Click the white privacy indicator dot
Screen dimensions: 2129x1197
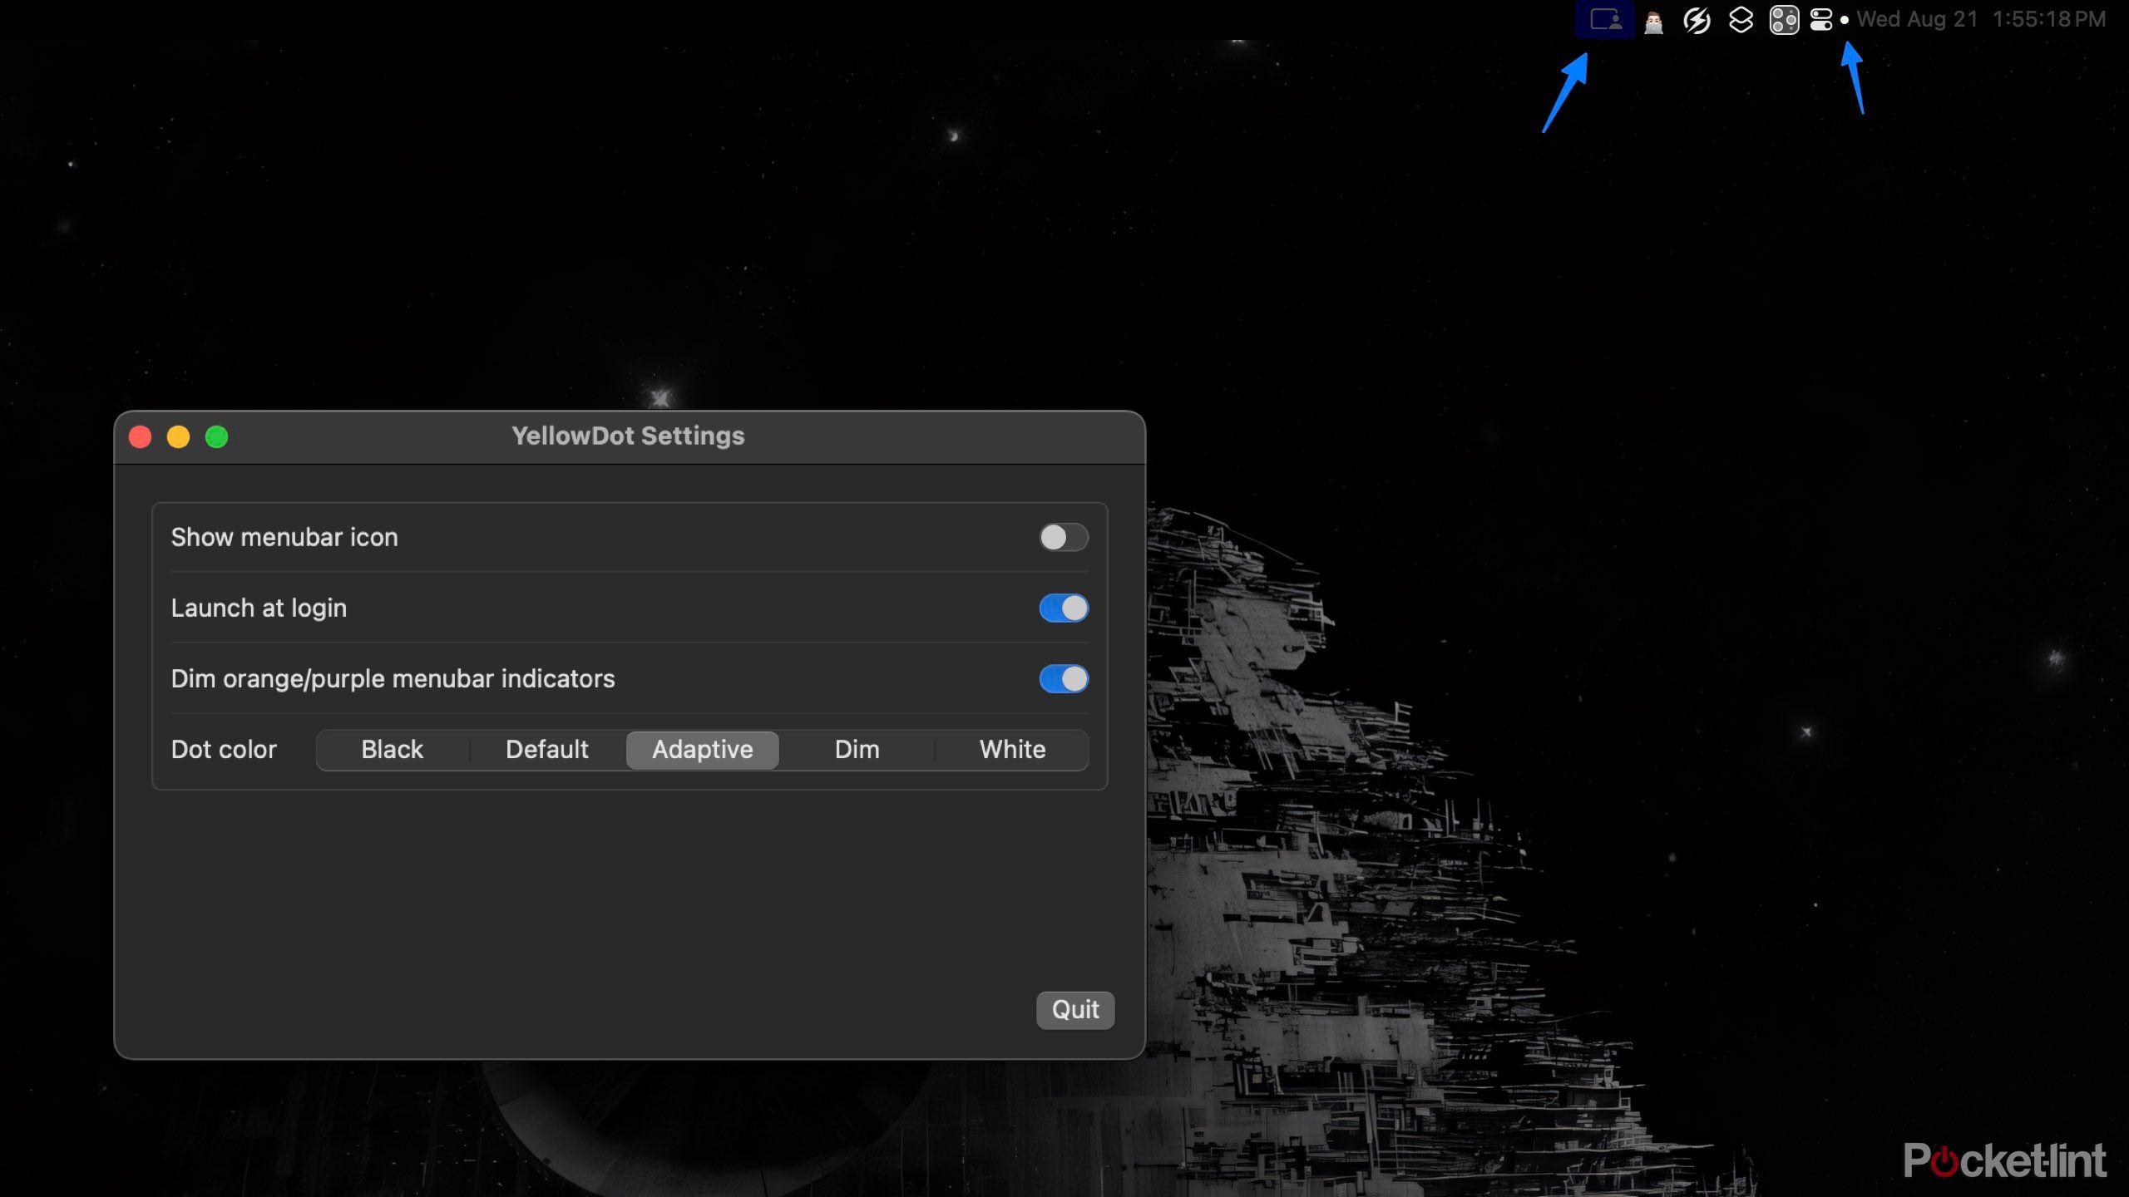coord(1844,20)
